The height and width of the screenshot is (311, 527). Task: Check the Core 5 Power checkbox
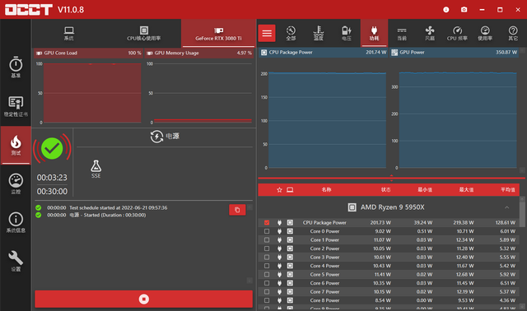tap(267, 275)
